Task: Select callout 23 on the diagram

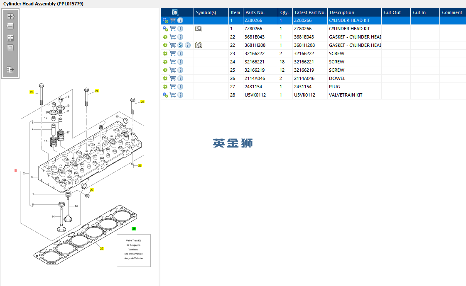Action: (32, 92)
